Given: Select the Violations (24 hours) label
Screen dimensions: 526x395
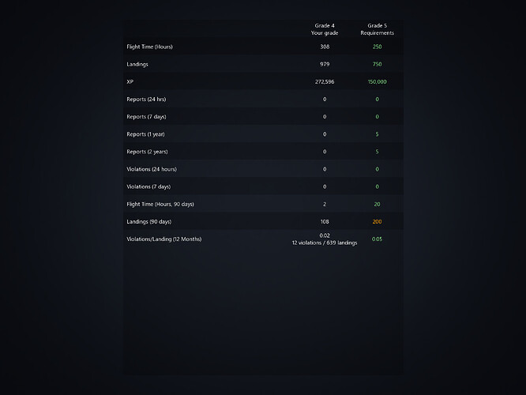Looking at the screenshot, I should pyautogui.click(x=152, y=169).
